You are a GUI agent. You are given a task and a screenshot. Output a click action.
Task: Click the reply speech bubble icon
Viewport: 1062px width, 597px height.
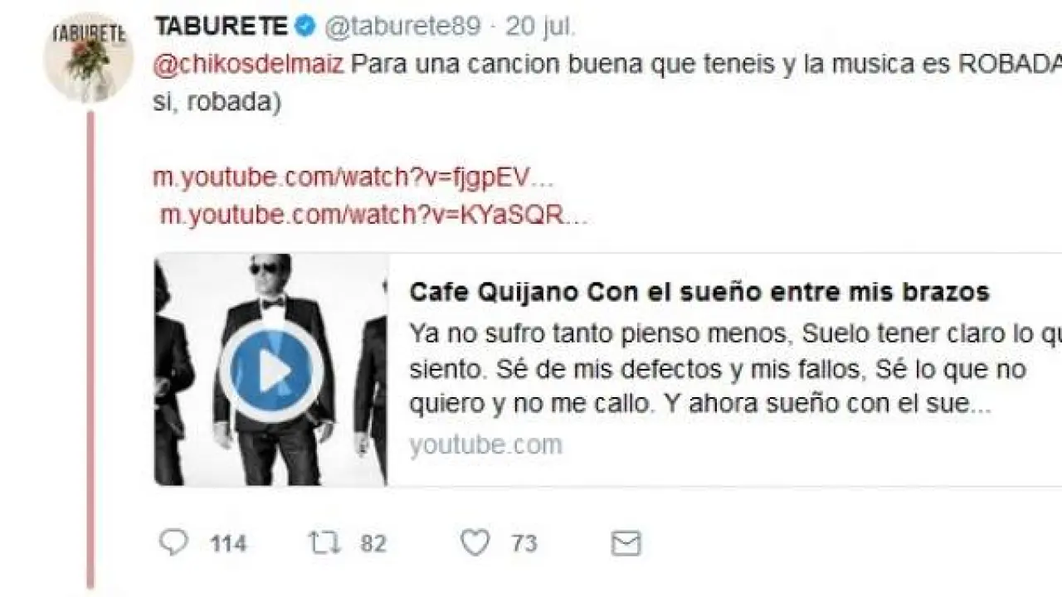click(x=173, y=542)
